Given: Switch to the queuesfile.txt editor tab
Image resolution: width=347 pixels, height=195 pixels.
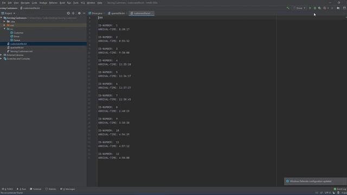Looking at the screenshot, I should click(x=117, y=13).
